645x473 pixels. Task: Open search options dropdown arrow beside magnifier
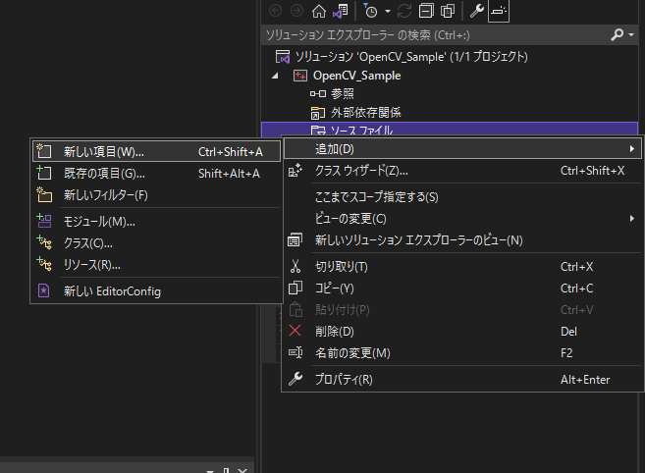tap(631, 35)
